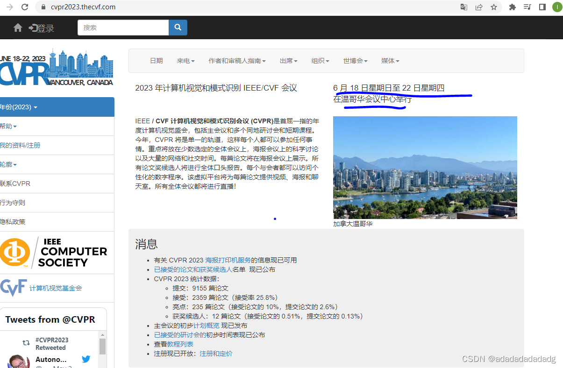Open the 教程列表 link

click(x=180, y=344)
